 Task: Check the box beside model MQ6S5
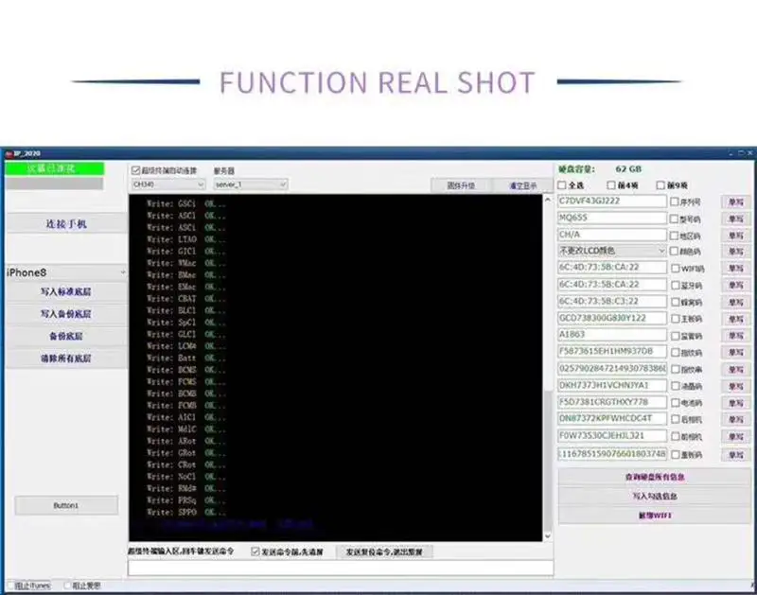coord(675,219)
